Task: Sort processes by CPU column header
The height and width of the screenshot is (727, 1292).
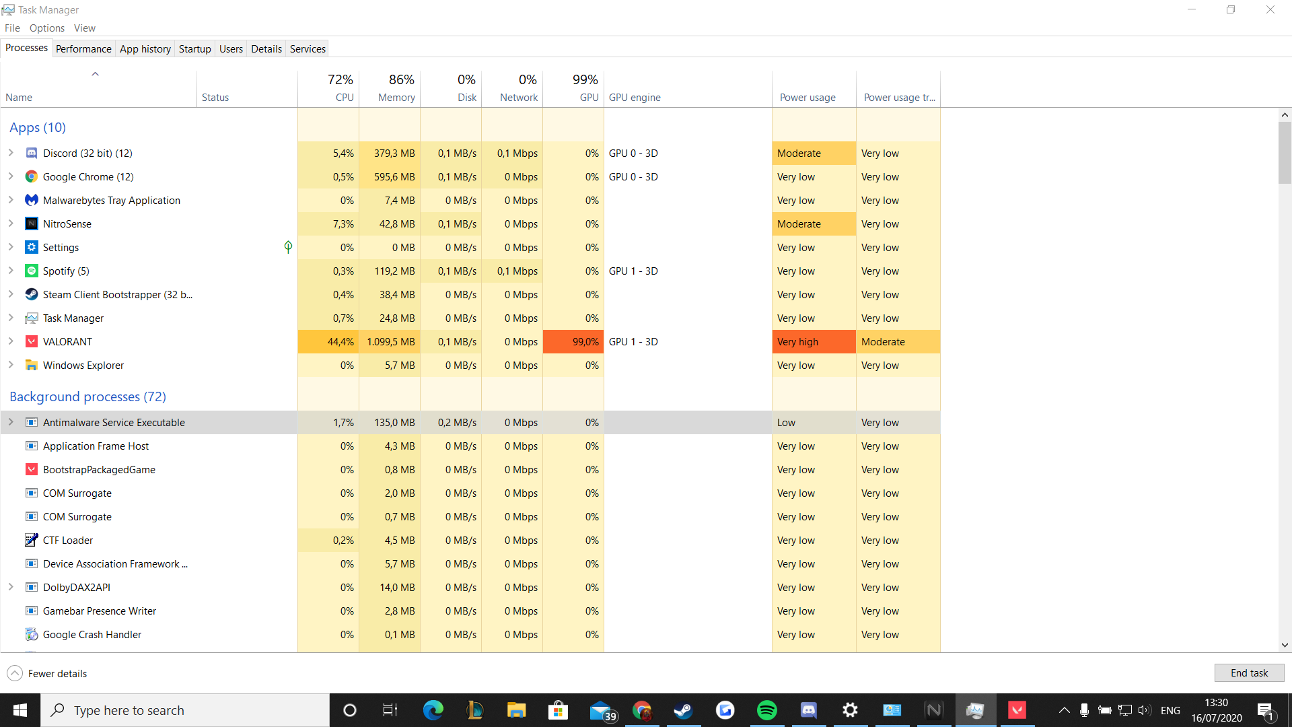Action: (x=328, y=88)
